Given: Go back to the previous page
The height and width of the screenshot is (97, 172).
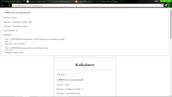Looking at the screenshot, I should pos(2,5).
